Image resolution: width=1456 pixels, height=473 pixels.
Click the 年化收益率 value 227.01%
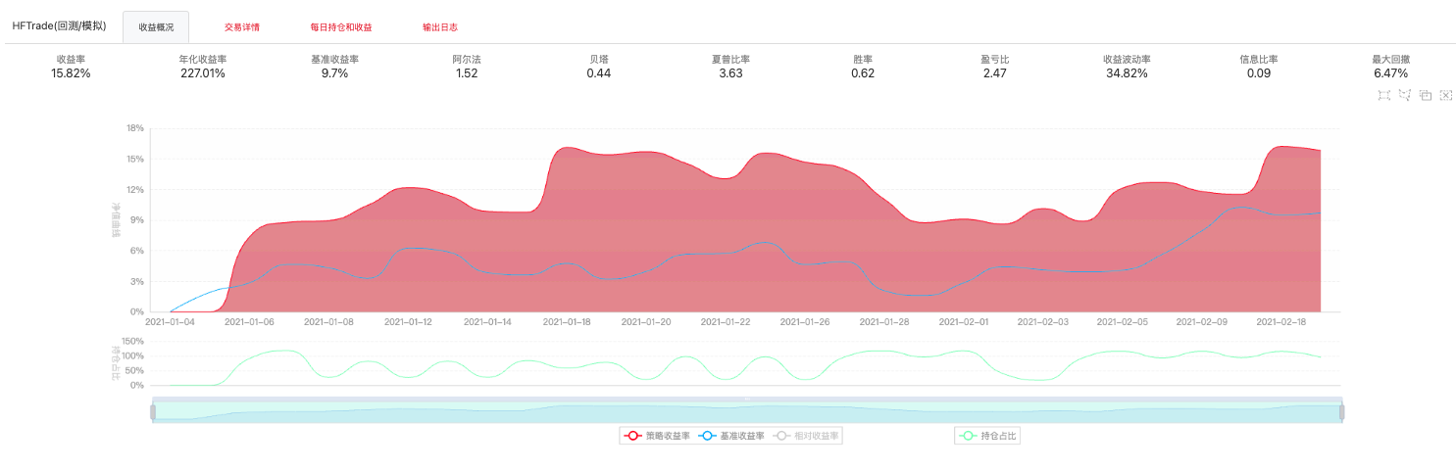point(203,73)
